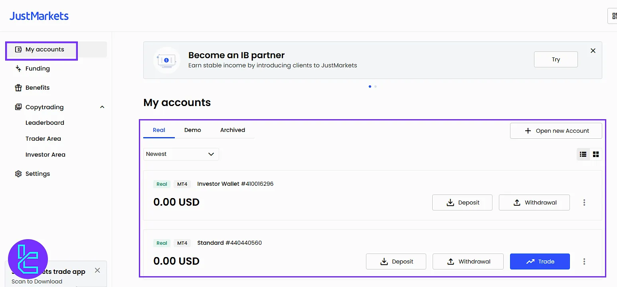
Task: Click the My accounts wallet icon
Action: [x=18, y=49]
